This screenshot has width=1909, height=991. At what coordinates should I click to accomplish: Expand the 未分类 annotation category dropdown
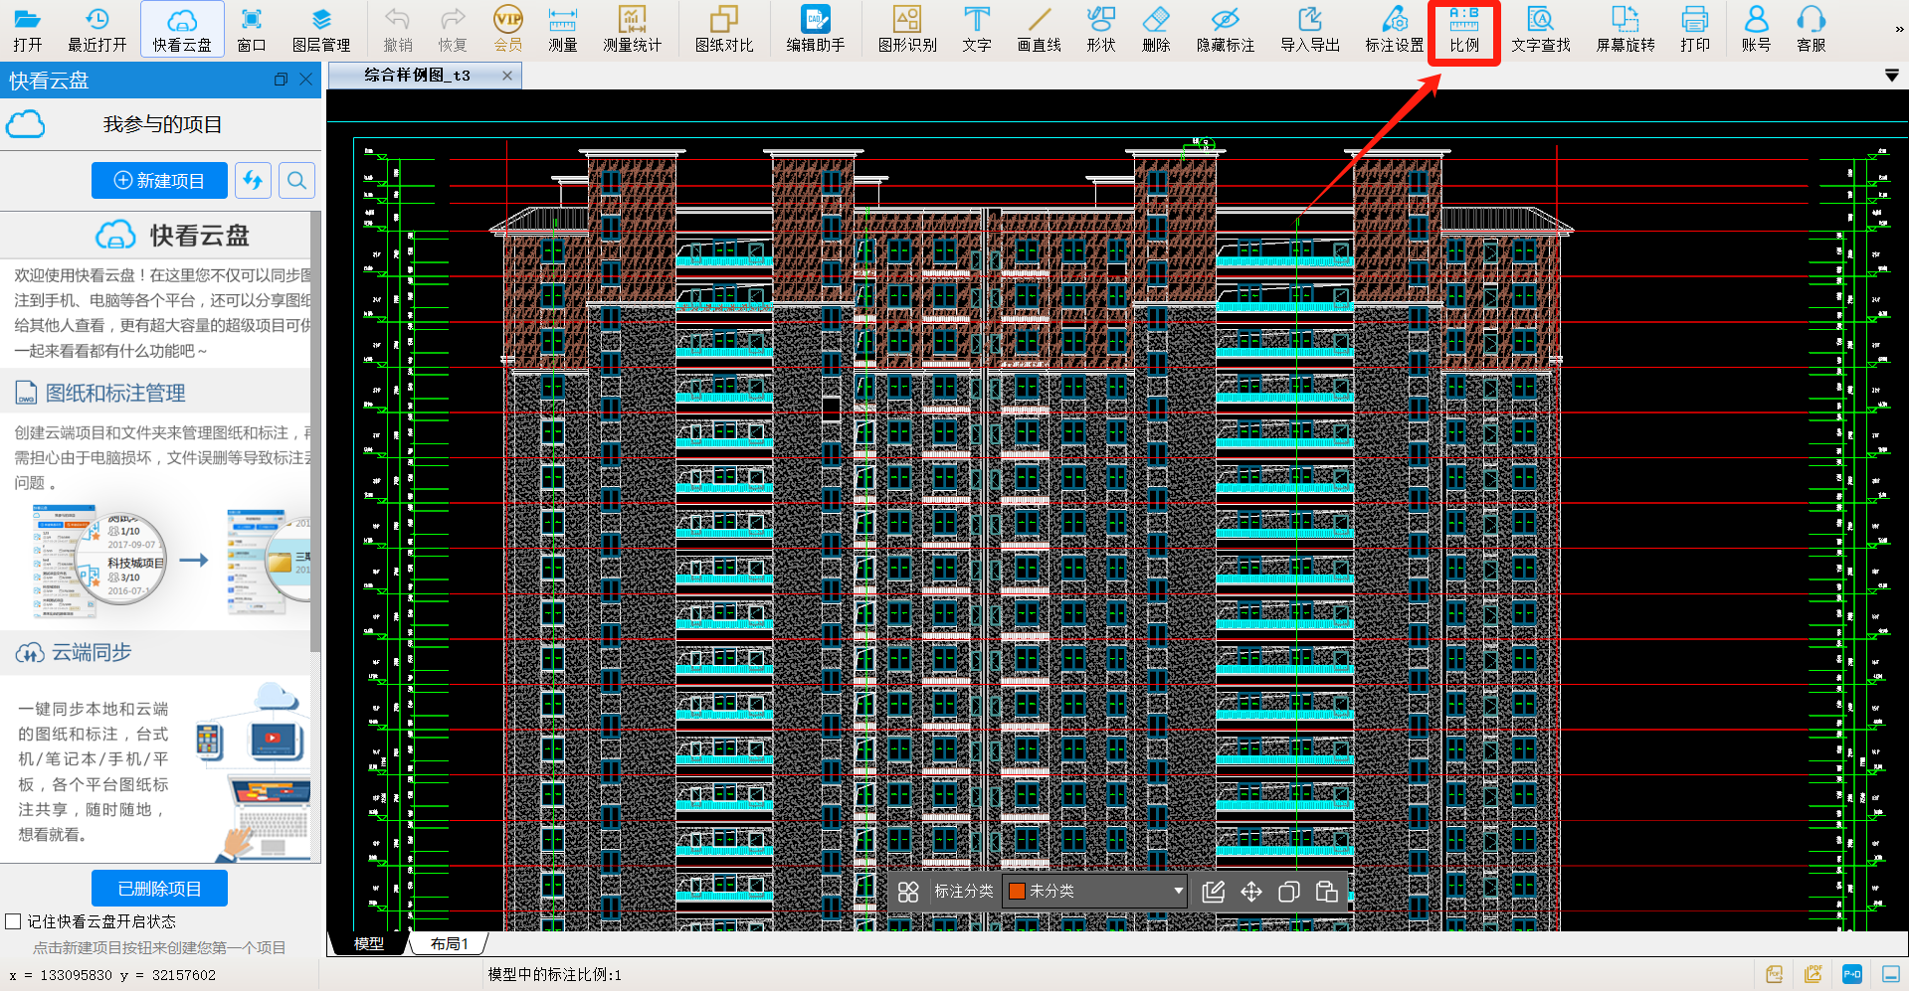[x=1178, y=891]
